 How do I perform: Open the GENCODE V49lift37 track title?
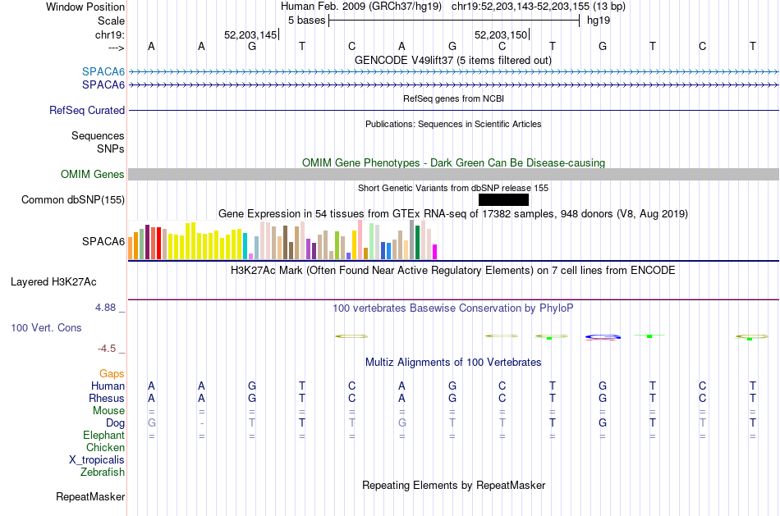tap(453, 60)
